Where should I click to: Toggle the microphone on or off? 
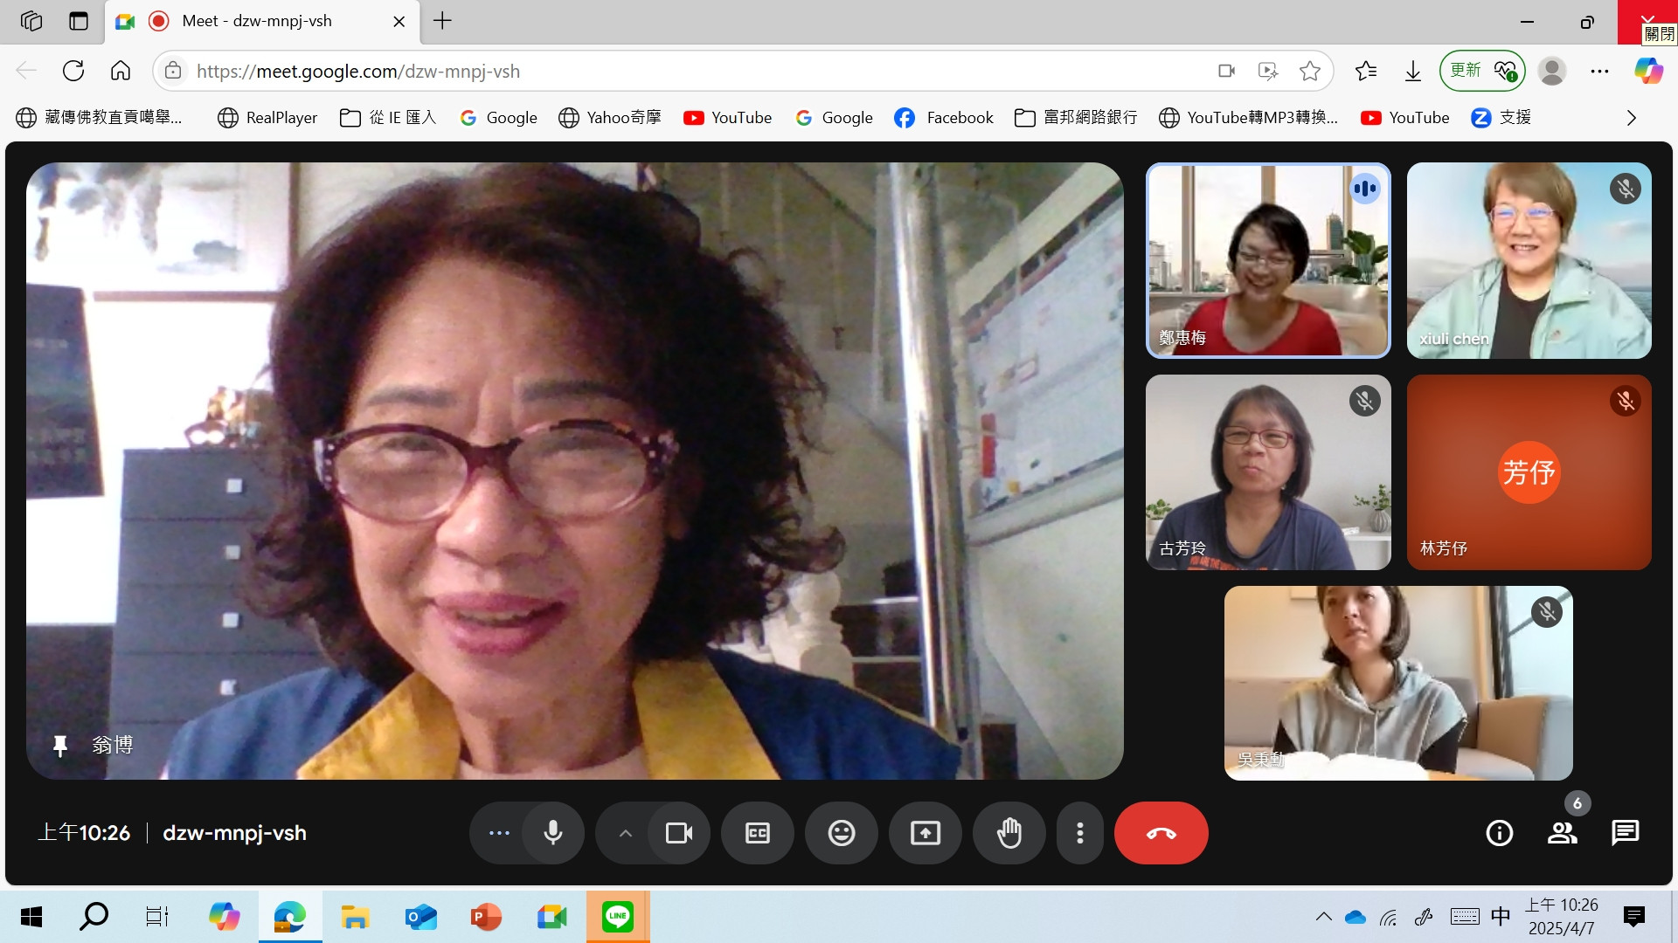click(x=552, y=833)
